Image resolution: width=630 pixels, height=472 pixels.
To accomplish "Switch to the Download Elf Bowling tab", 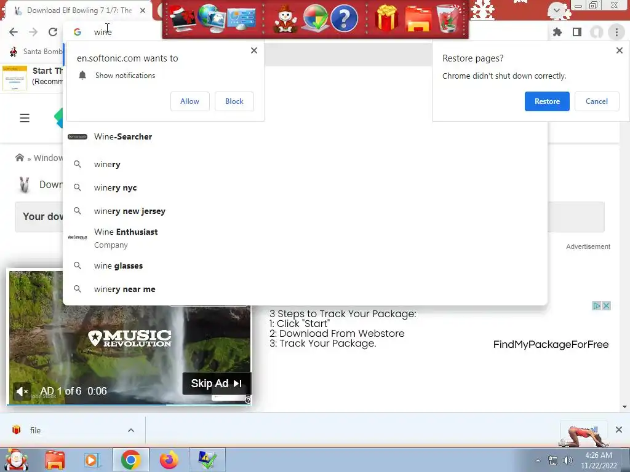I will pos(79,10).
